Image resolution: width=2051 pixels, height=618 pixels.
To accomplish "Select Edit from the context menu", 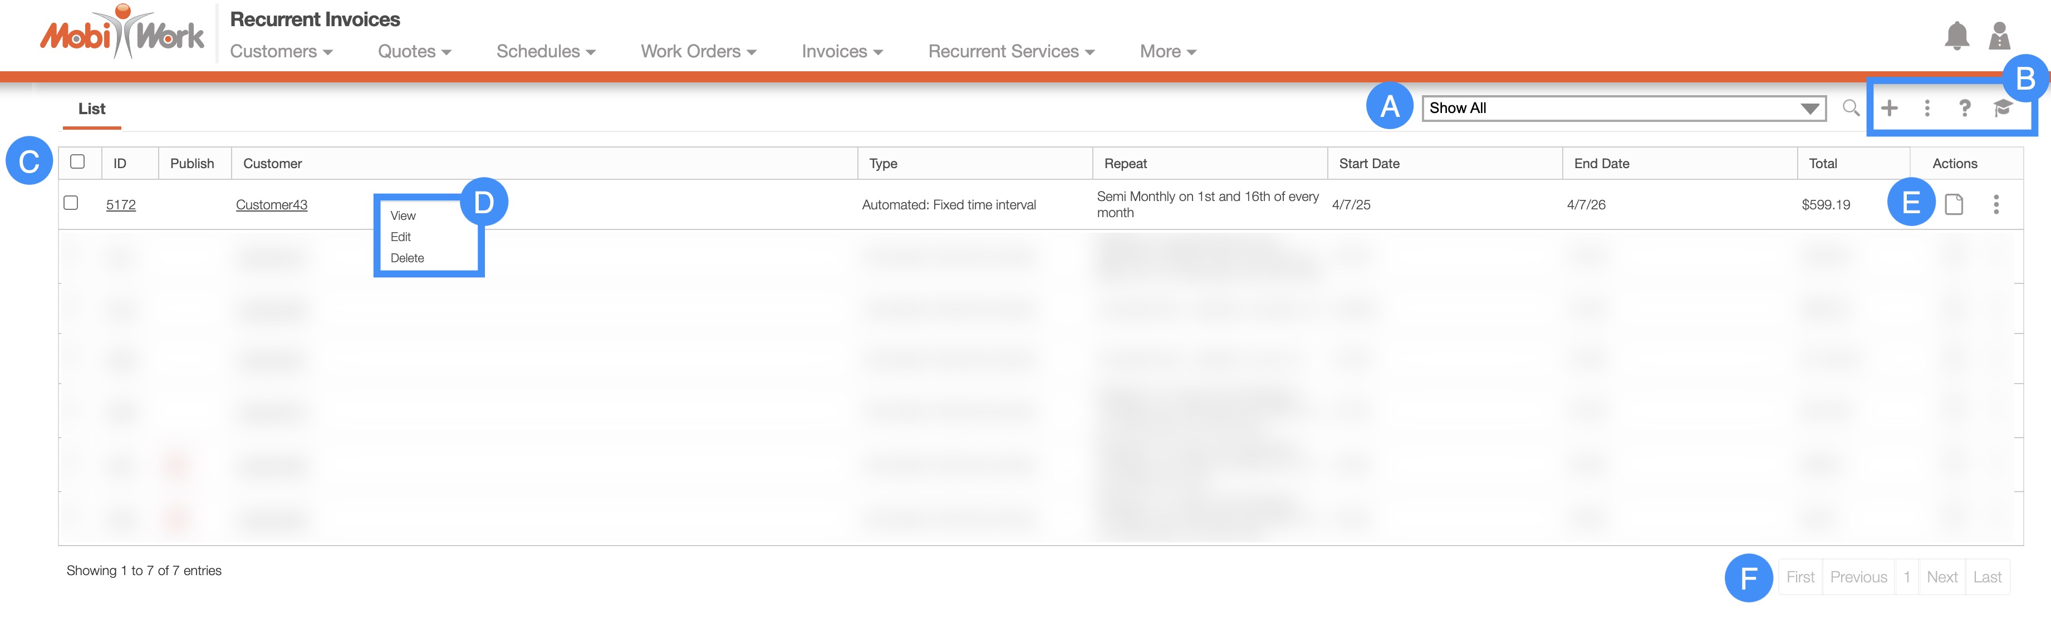I will click(400, 237).
